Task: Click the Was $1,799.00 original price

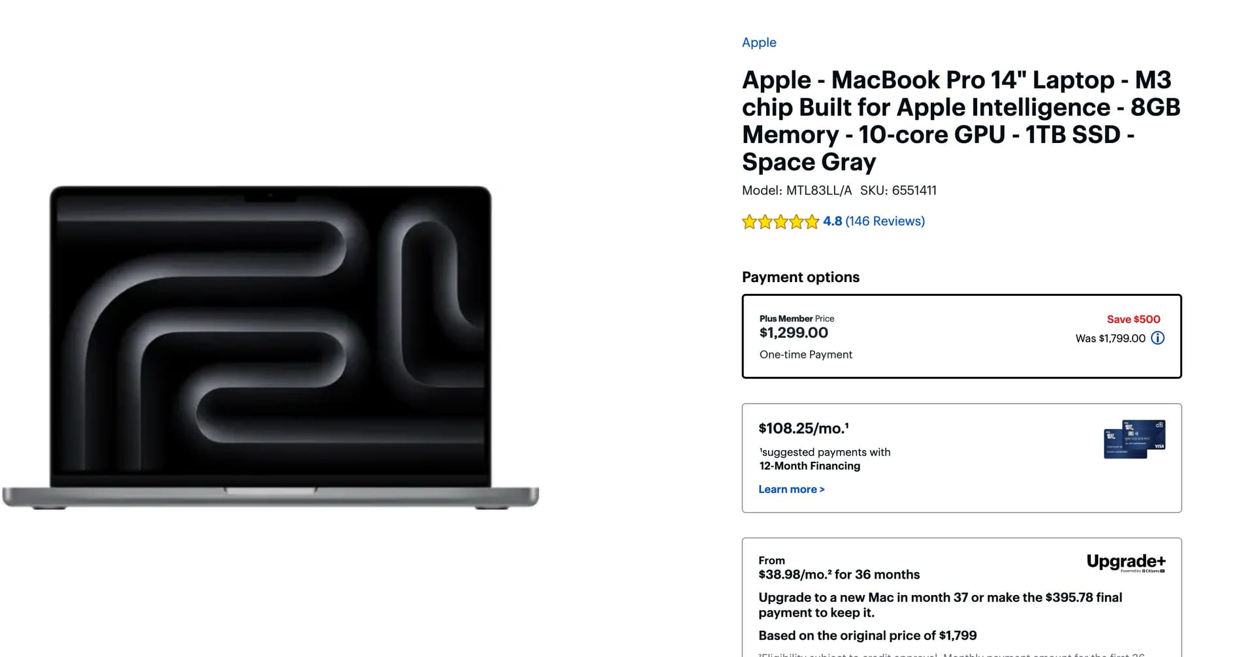Action: click(x=1110, y=338)
